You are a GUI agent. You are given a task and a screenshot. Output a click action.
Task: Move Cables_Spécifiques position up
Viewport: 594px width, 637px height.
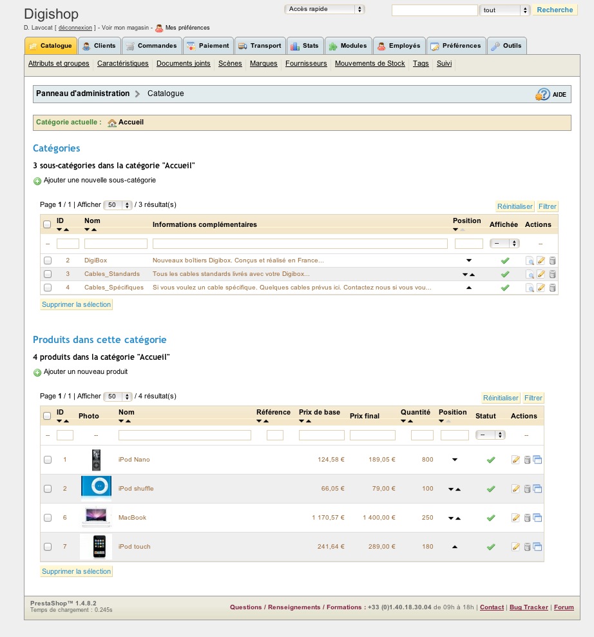pyautogui.click(x=469, y=288)
